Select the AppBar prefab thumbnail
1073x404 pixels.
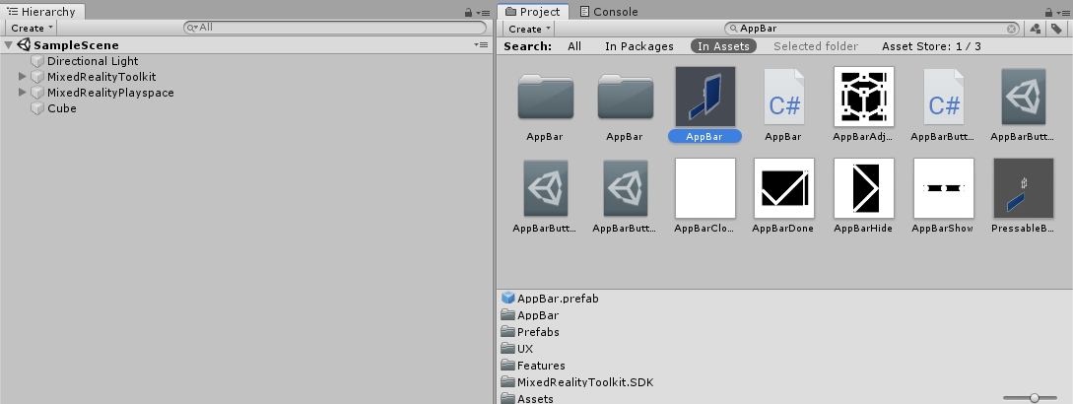704,97
